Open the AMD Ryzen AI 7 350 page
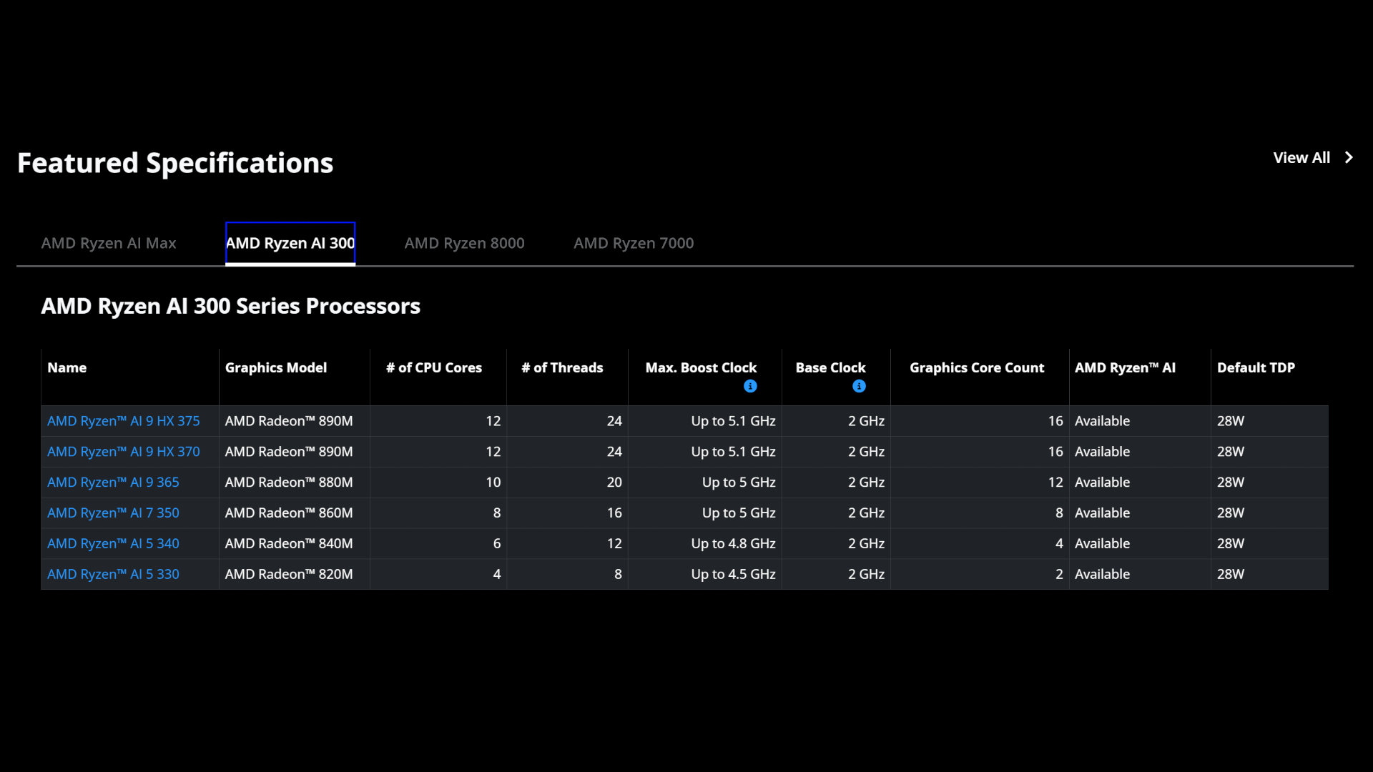Viewport: 1373px width, 772px height. pyautogui.click(x=112, y=513)
